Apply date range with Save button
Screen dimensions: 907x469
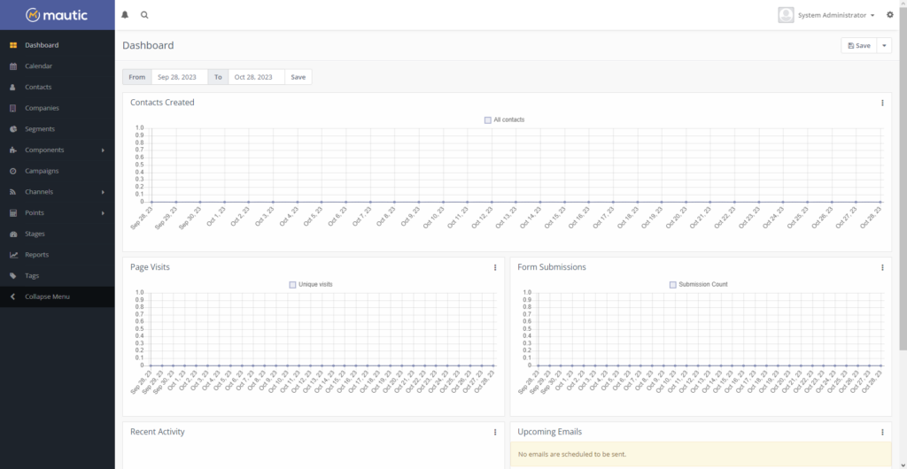[x=298, y=77]
